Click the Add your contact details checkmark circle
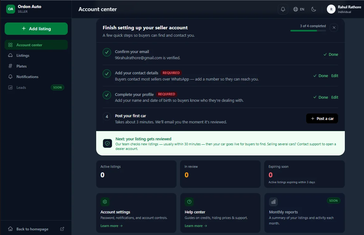 point(107,74)
